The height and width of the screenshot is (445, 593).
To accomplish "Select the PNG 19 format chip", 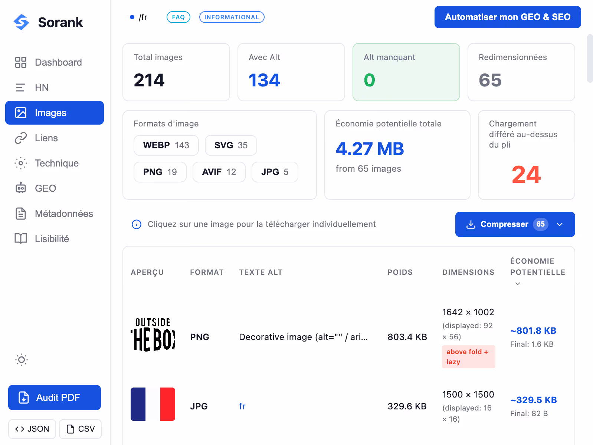I will 160,172.
